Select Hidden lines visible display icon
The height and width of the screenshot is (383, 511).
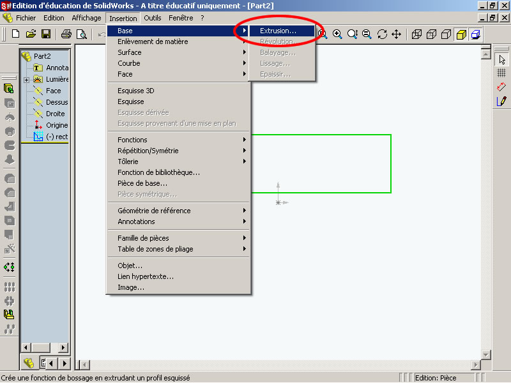pyautogui.click(x=432, y=34)
